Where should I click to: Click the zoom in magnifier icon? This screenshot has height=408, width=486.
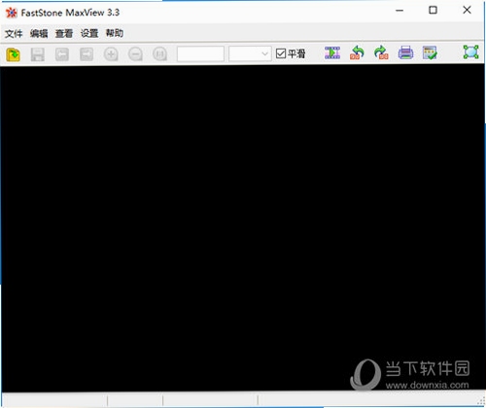[111, 54]
